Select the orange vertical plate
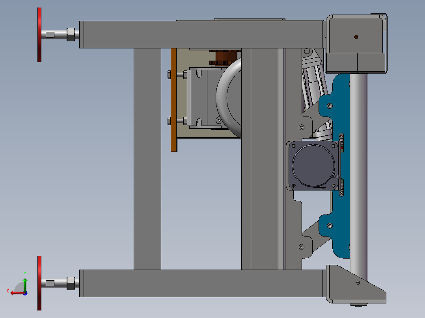Screen dimensions: 425x318 point(173,100)
